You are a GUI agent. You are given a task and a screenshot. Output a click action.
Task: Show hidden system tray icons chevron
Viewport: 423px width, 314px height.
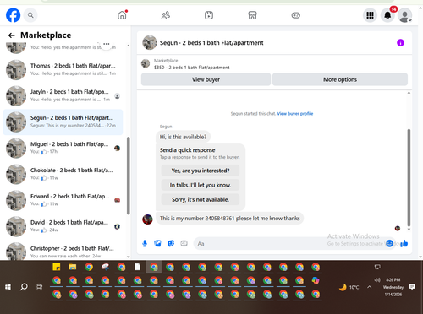tap(369, 287)
